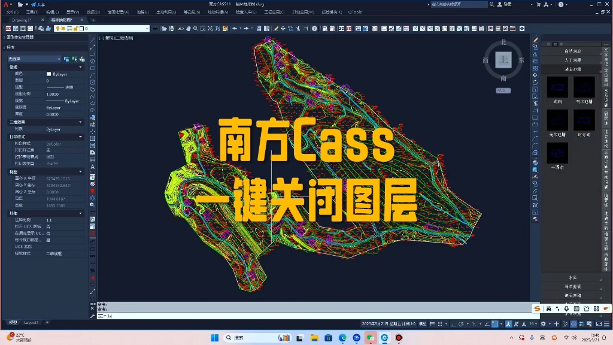
Task: Open the help dropdown arrow in title bar
Action: click(x=566, y=4)
